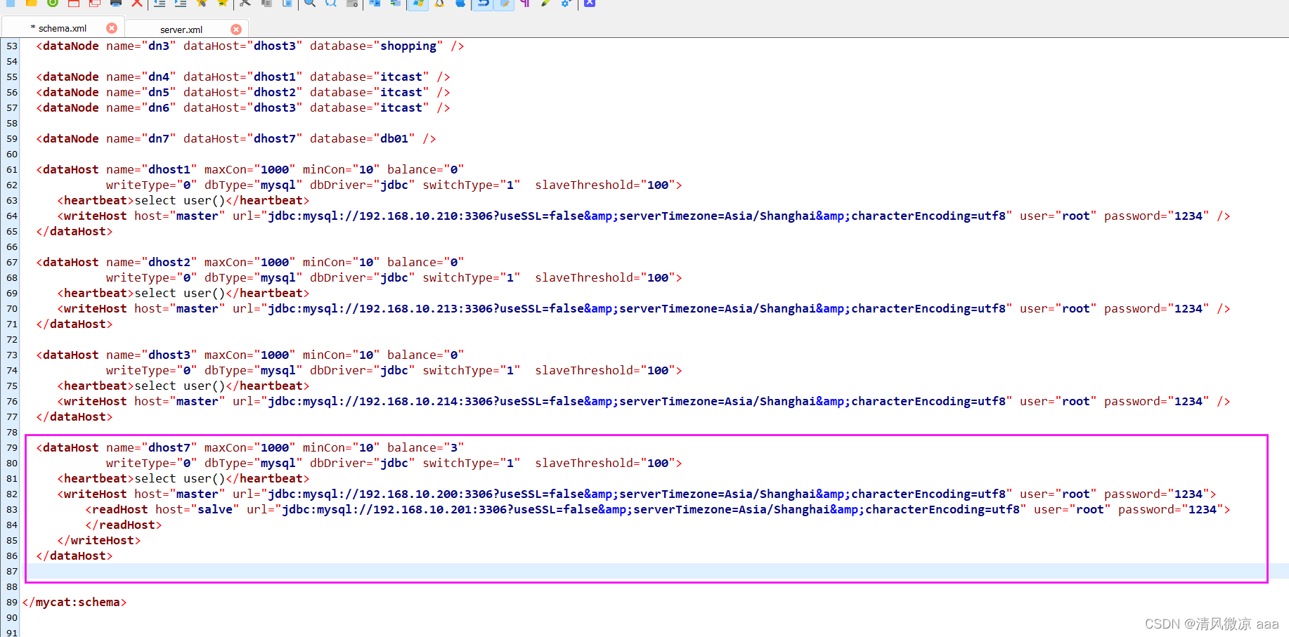
Task: Click the "dn6" name value
Action: click(x=159, y=107)
